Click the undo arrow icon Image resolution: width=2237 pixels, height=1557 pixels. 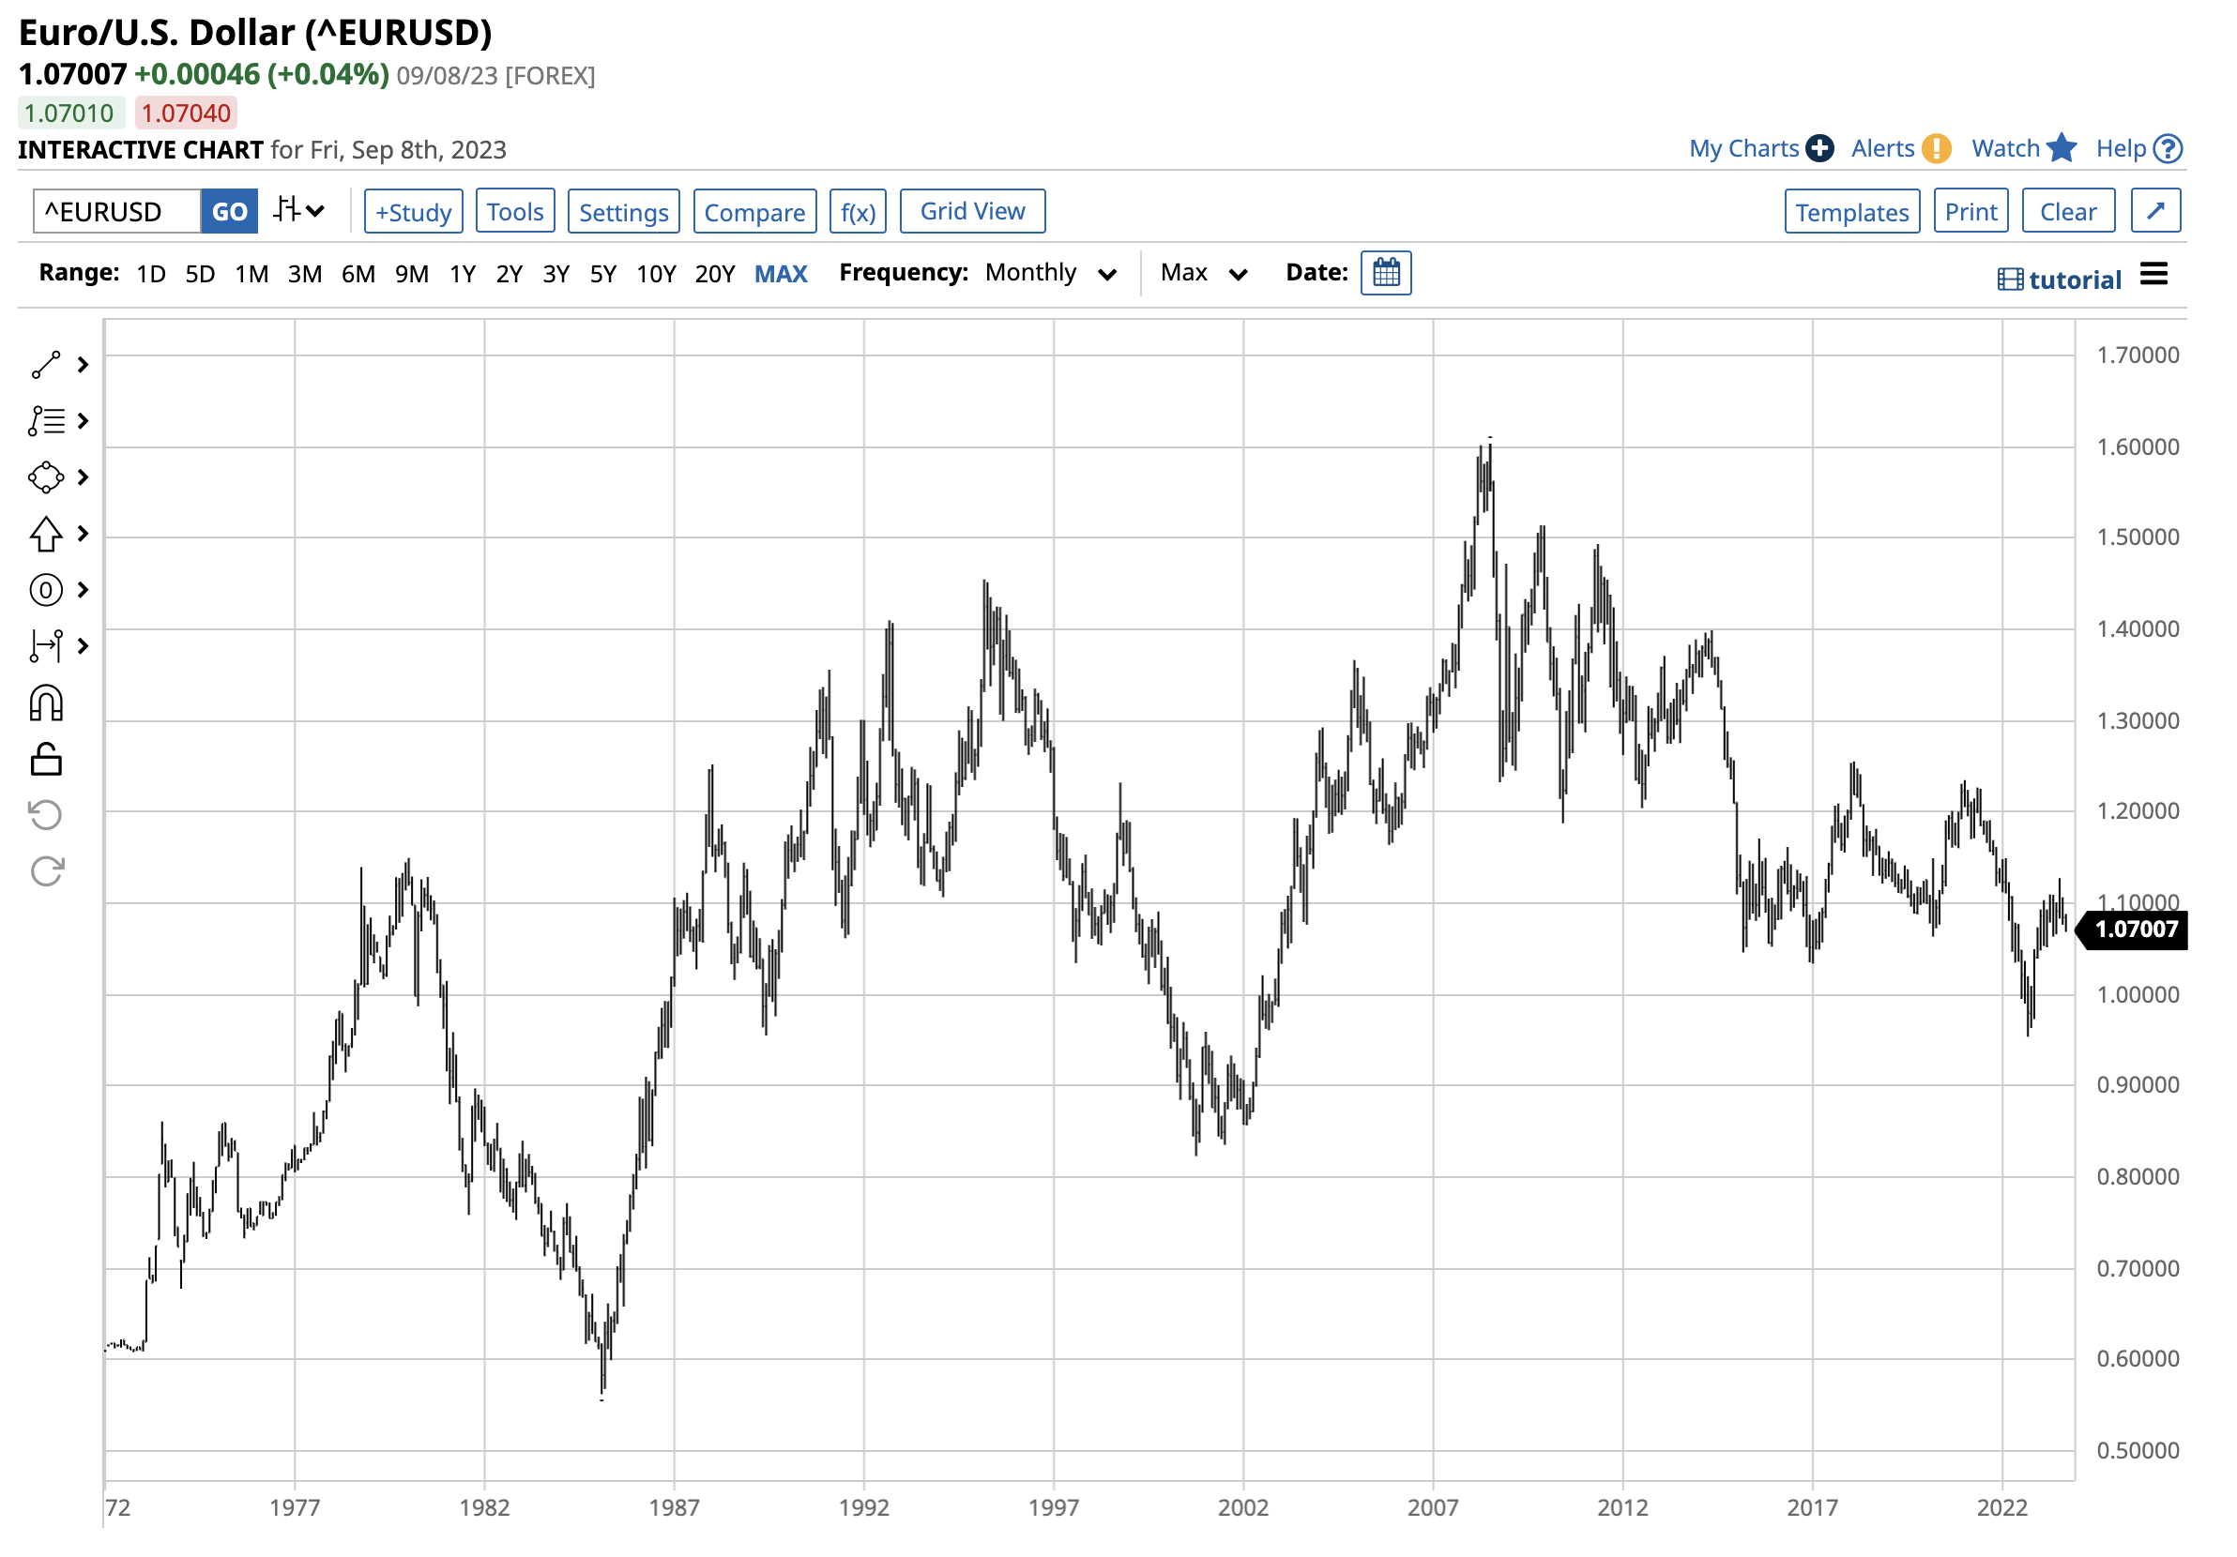(x=46, y=815)
